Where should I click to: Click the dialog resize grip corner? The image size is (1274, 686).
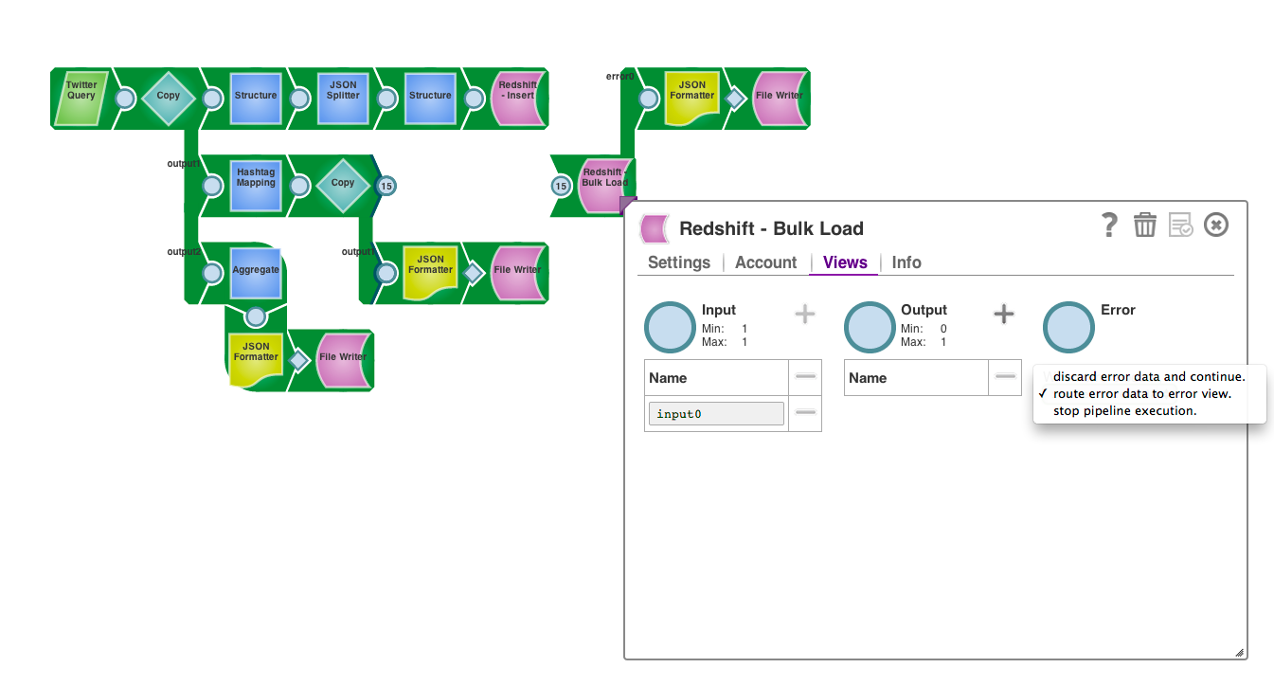[1240, 652]
